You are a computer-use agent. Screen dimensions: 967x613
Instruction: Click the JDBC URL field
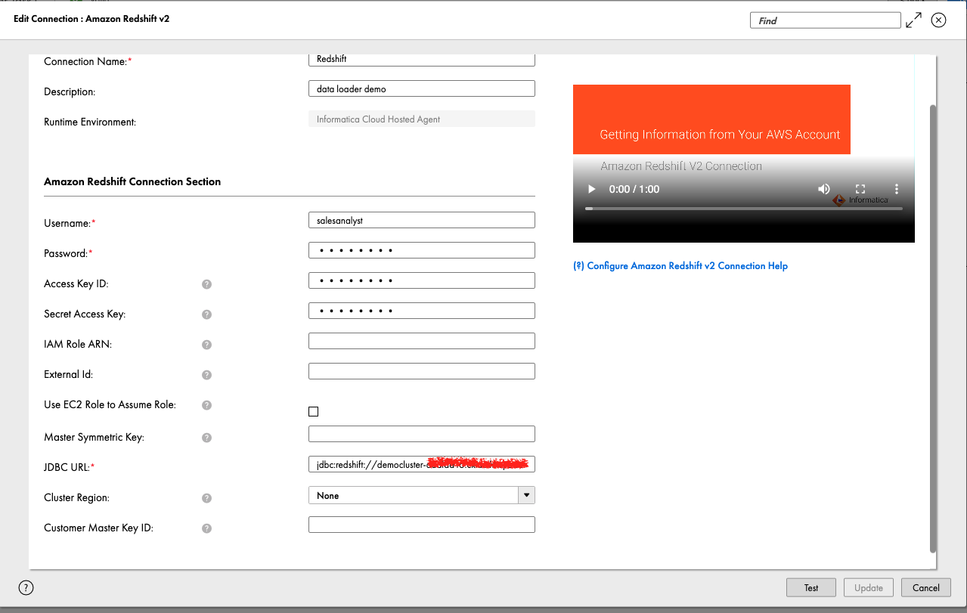(x=422, y=464)
